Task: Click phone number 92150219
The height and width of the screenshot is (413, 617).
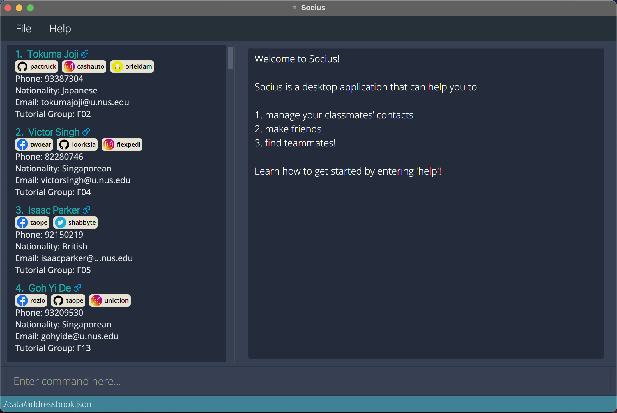Action: click(64, 235)
